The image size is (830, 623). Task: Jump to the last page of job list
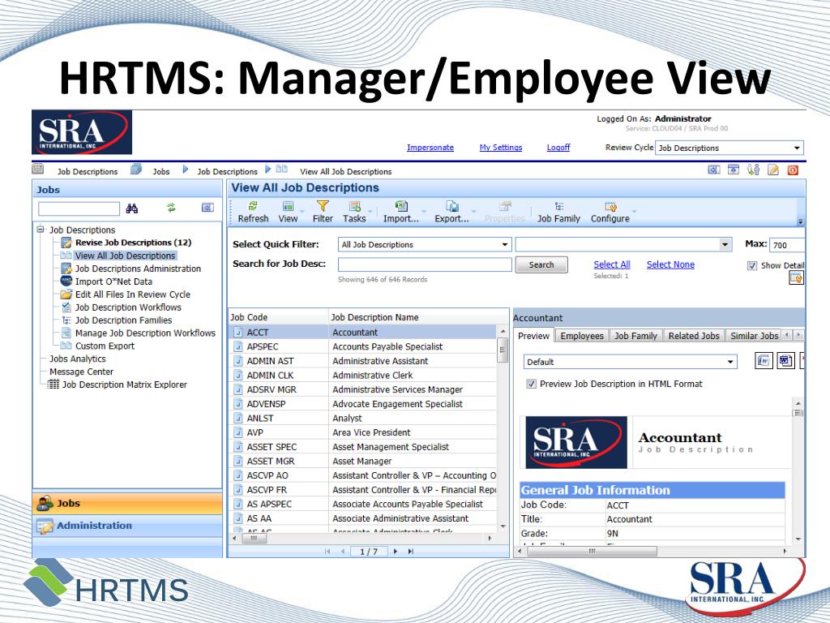(410, 552)
